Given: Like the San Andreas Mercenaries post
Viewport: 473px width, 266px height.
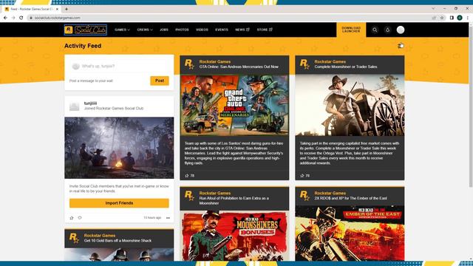Looking at the screenshot, I should 187,176.
